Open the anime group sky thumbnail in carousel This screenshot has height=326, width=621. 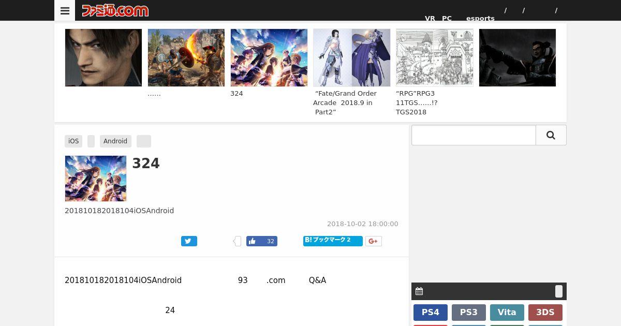[x=269, y=57]
